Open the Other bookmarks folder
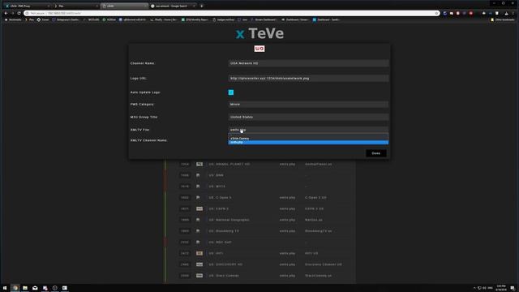 click(503, 19)
